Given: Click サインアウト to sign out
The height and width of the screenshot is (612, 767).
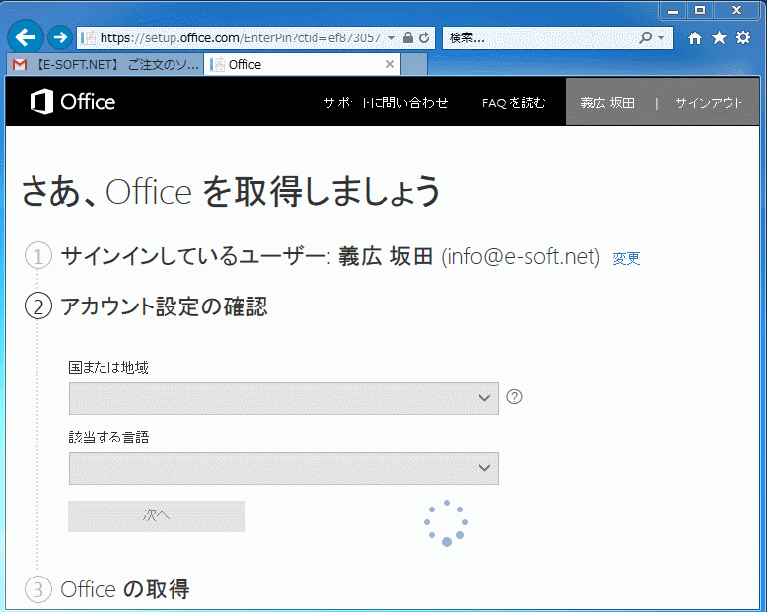Looking at the screenshot, I should point(709,102).
